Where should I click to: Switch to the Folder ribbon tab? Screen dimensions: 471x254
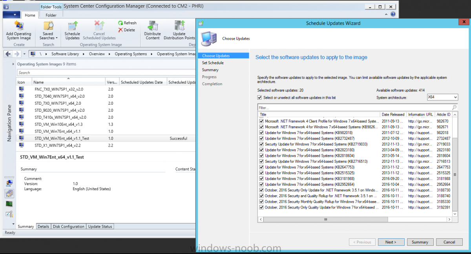coord(51,15)
